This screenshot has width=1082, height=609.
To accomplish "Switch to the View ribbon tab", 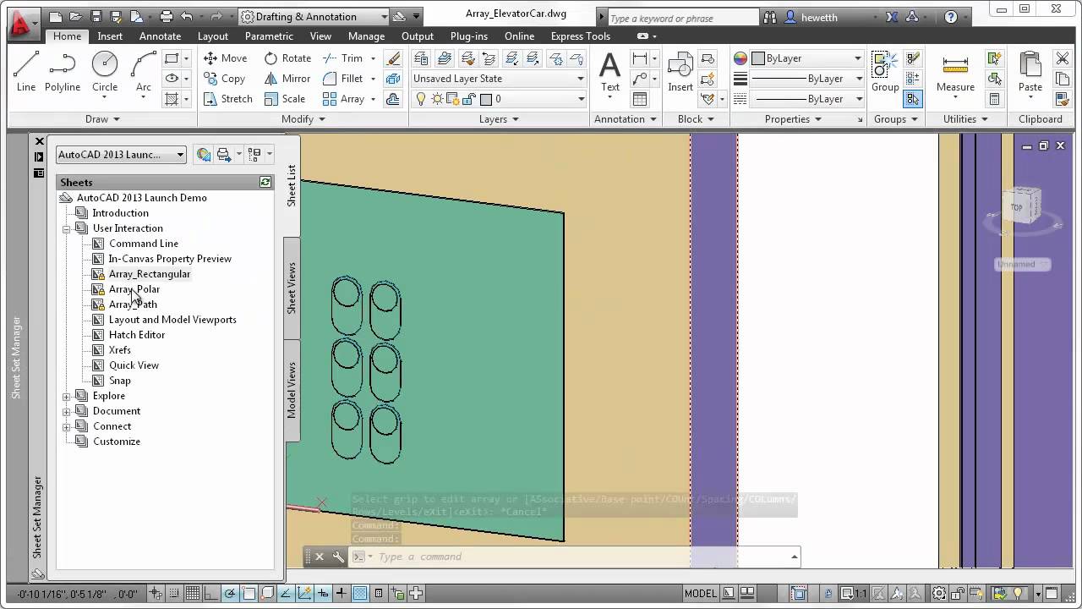I will 320,36.
